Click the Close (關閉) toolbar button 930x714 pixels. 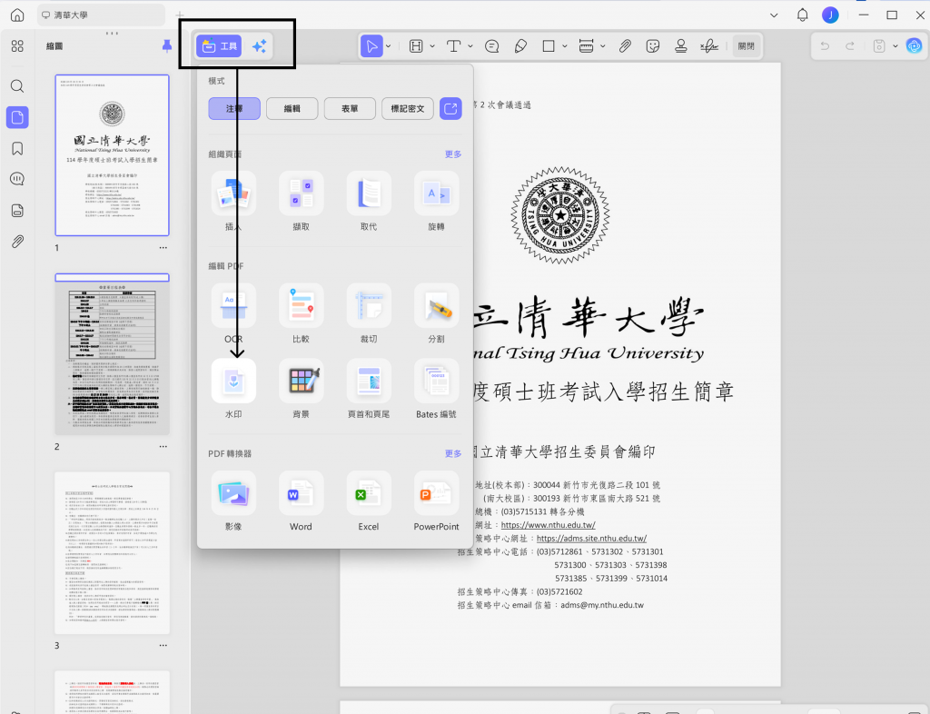point(747,46)
